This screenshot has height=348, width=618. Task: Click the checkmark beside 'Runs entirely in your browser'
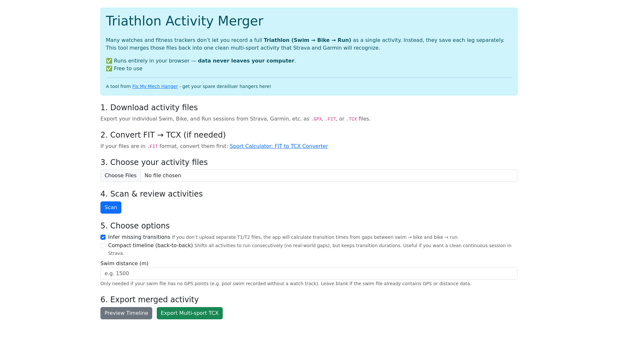[x=109, y=61]
